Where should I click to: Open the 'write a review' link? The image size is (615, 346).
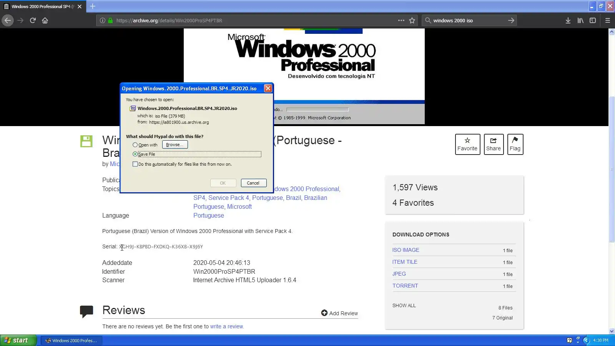227,326
